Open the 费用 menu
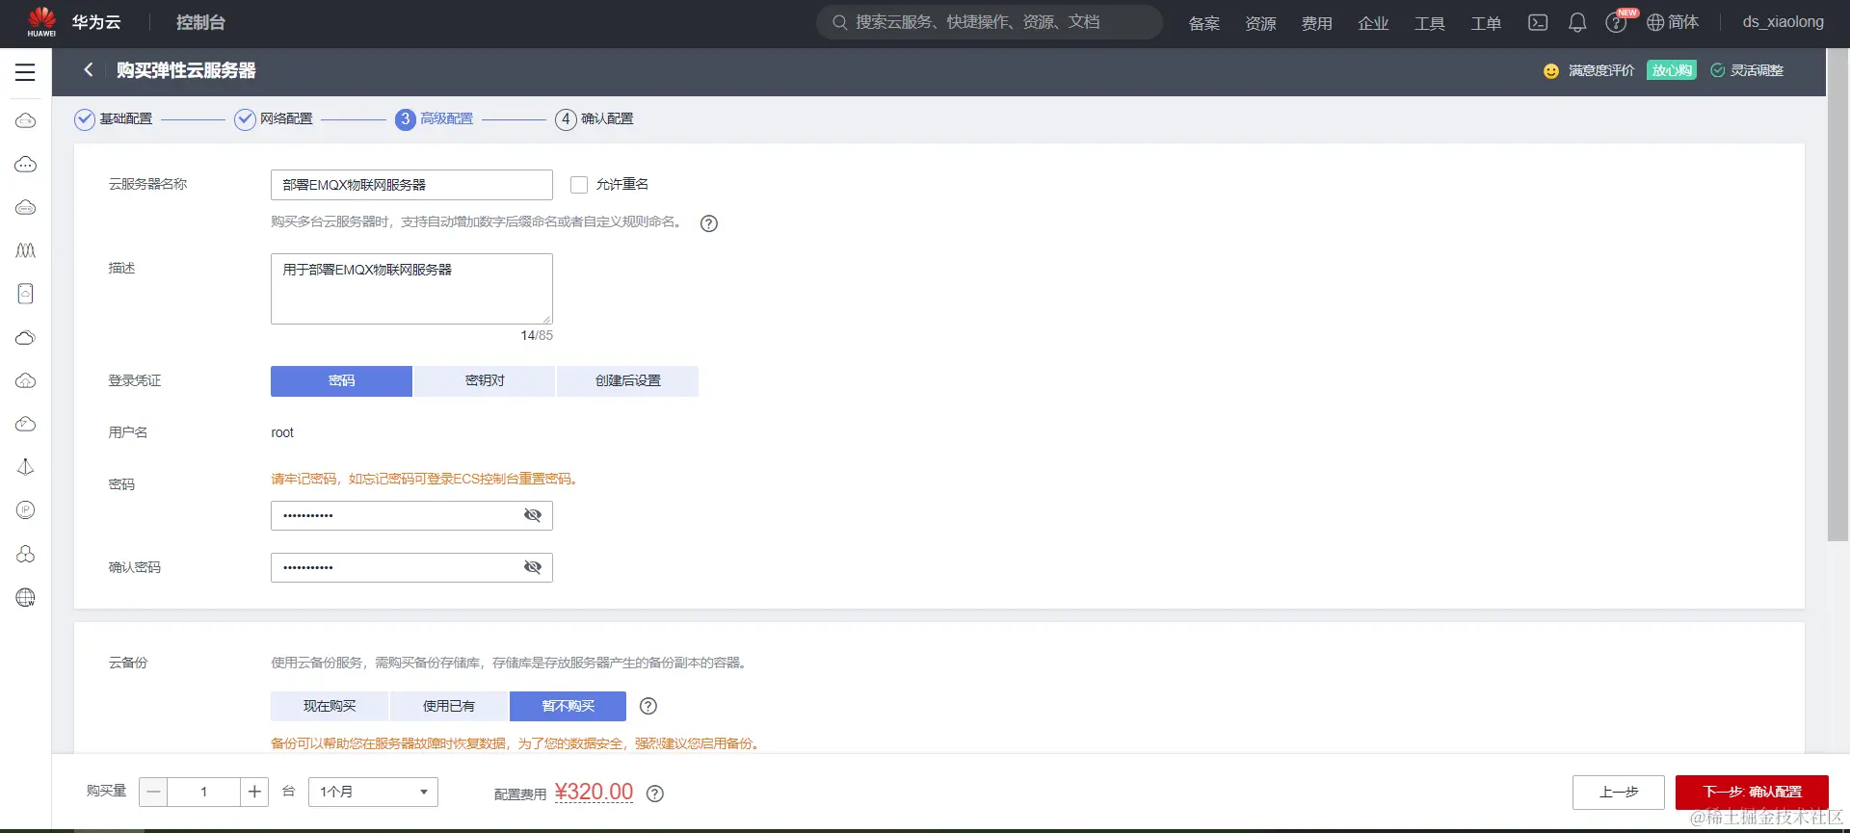Viewport: 1850px width, 833px height. click(x=1317, y=23)
